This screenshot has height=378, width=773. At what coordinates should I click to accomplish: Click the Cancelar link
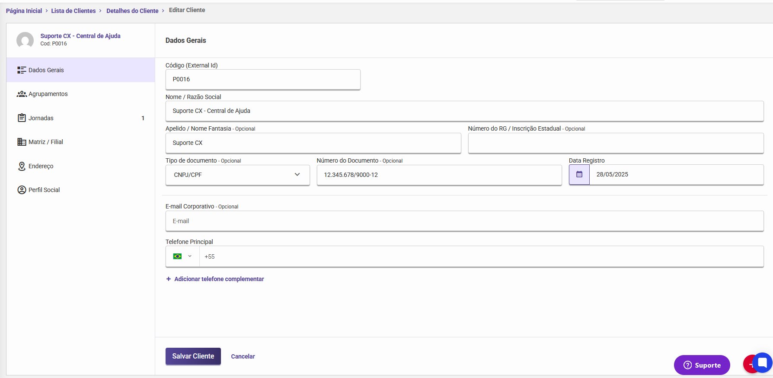tap(243, 356)
